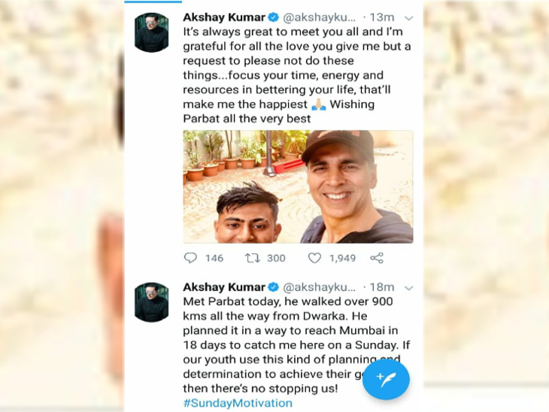Like the tweet using the heart icon
Viewport: 549px width, 412px height.
click(314, 258)
